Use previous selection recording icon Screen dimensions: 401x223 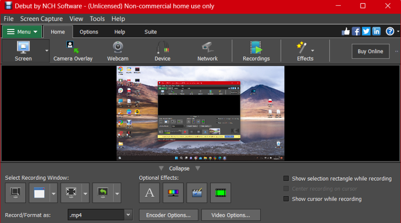tap(103, 193)
